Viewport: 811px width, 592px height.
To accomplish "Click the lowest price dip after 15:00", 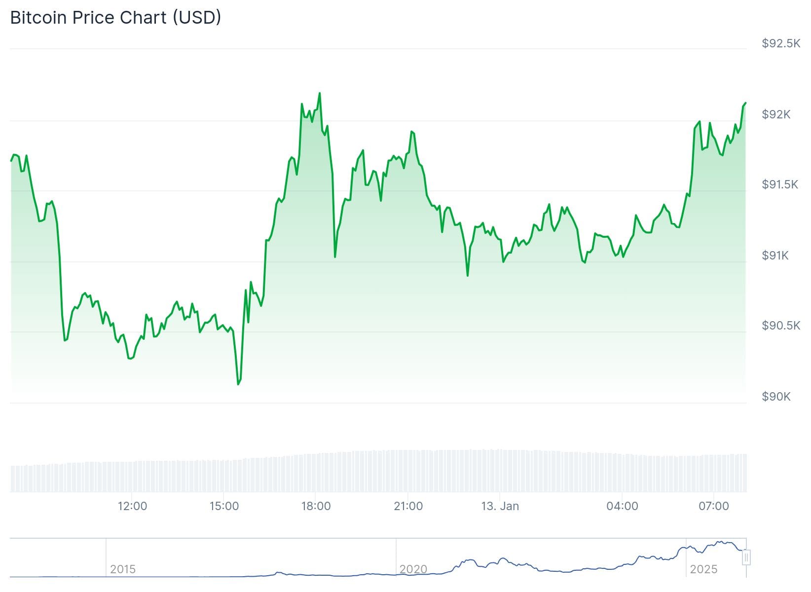I will point(238,384).
